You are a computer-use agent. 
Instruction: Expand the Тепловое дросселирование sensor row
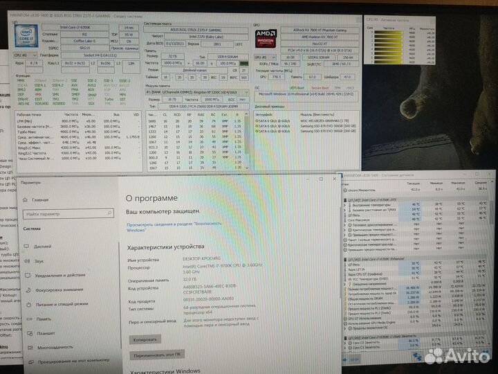tap(345, 225)
